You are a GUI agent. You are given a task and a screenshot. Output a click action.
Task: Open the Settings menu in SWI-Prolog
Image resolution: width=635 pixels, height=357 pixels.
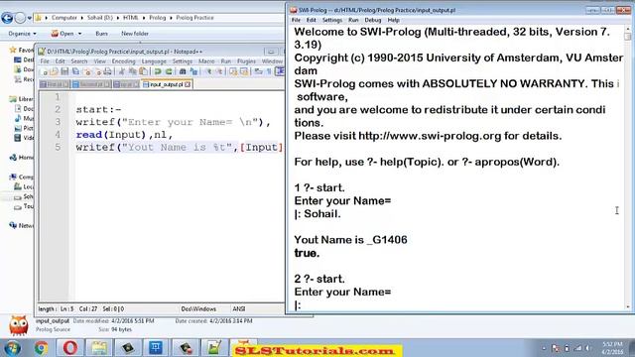point(332,20)
